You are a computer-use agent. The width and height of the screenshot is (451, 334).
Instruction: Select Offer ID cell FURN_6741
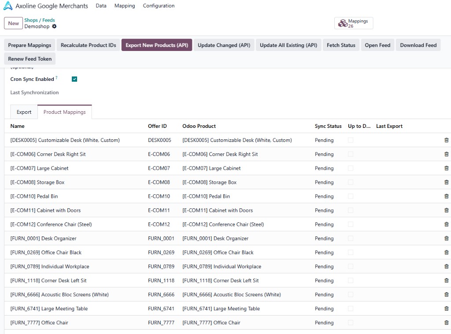tap(161, 309)
